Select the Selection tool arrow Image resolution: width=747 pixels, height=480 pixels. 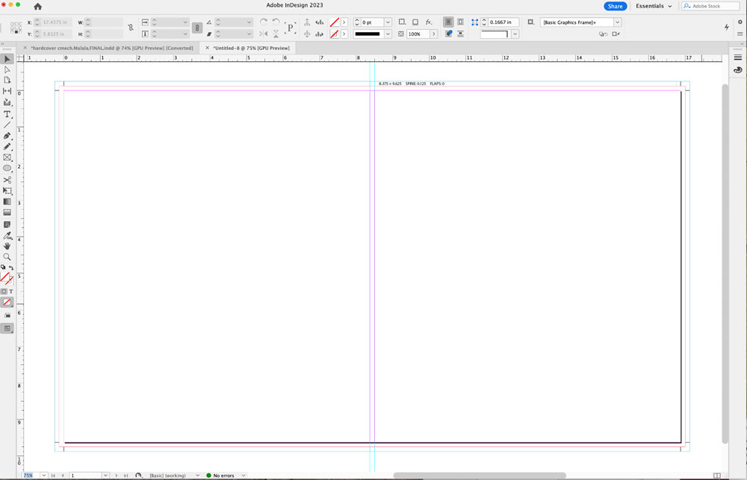7,59
